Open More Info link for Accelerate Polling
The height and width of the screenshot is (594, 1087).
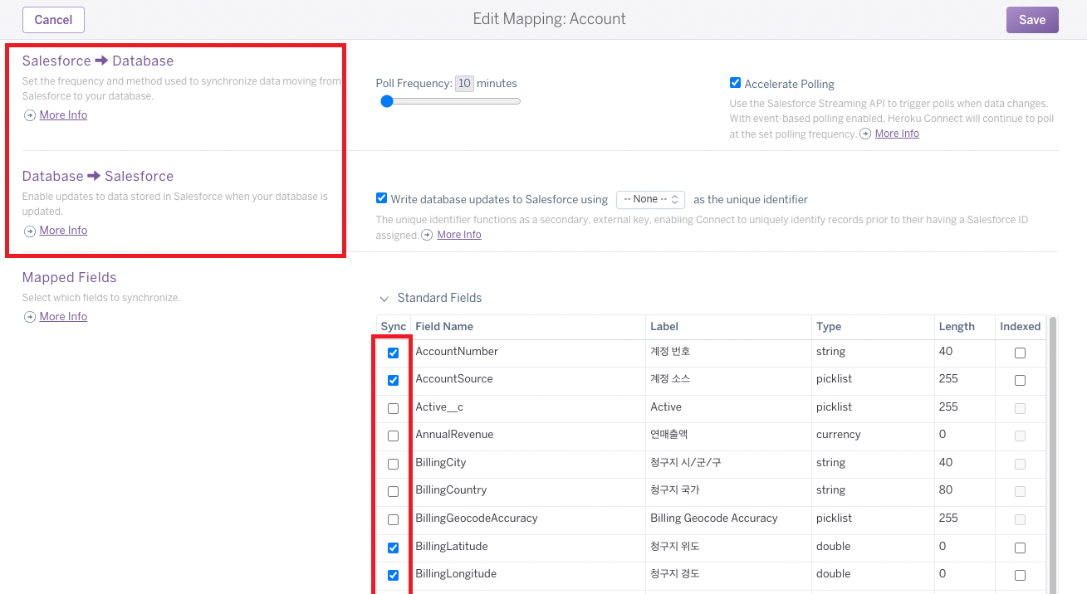coord(897,134)
